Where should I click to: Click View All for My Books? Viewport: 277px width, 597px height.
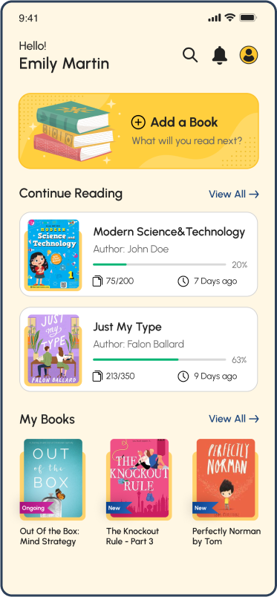[x=234, y=419]
